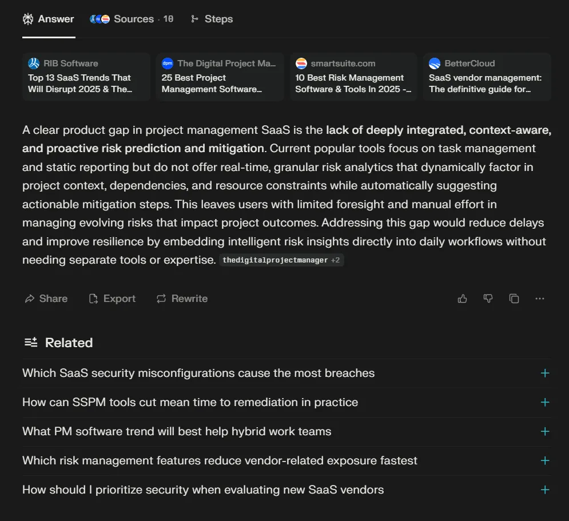569x521 pixels.
Task: Click the Export file icon
Action: coord(94,299)
